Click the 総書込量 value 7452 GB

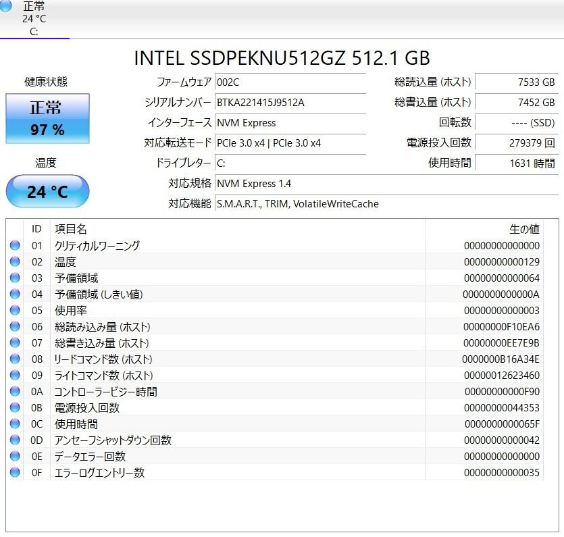[517, 103]
